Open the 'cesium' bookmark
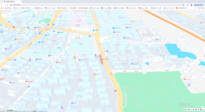This screenshot has height=112, width=205. (x=16, y=8)
